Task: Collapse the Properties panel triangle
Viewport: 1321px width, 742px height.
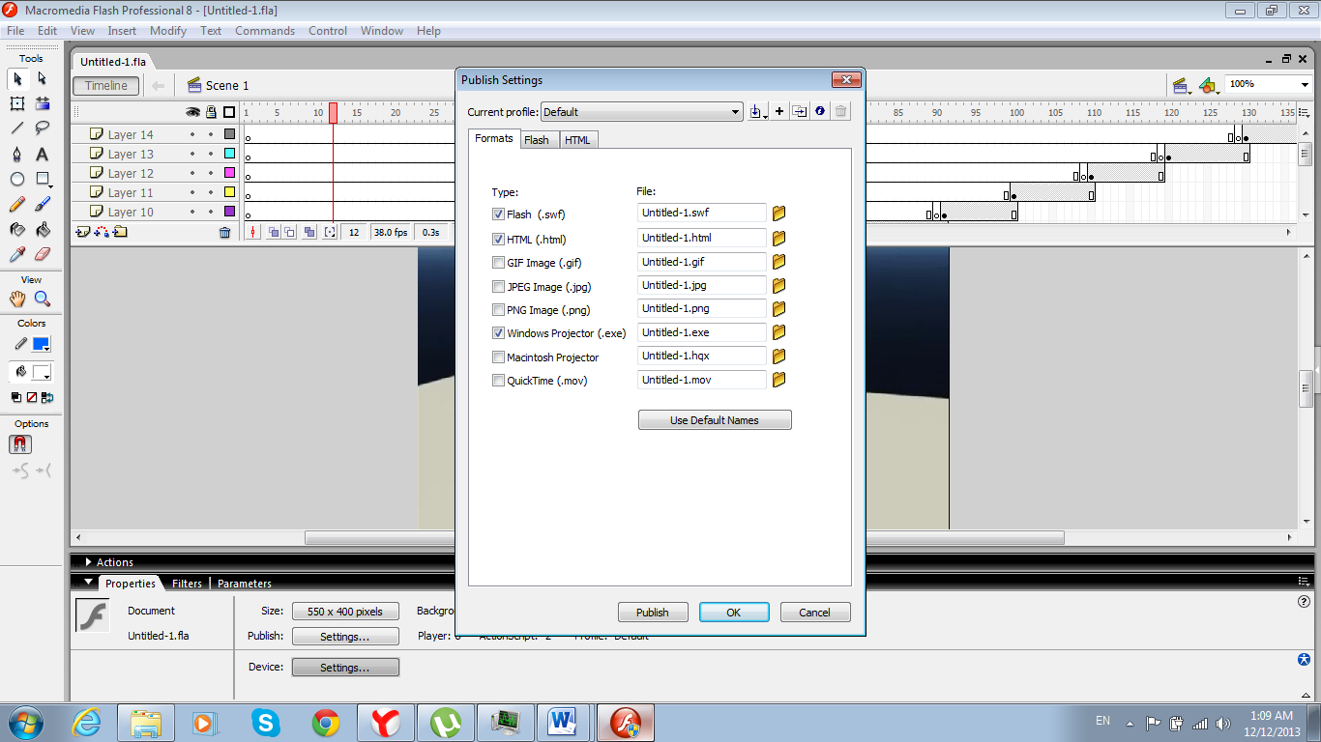Action: (89, 583)
